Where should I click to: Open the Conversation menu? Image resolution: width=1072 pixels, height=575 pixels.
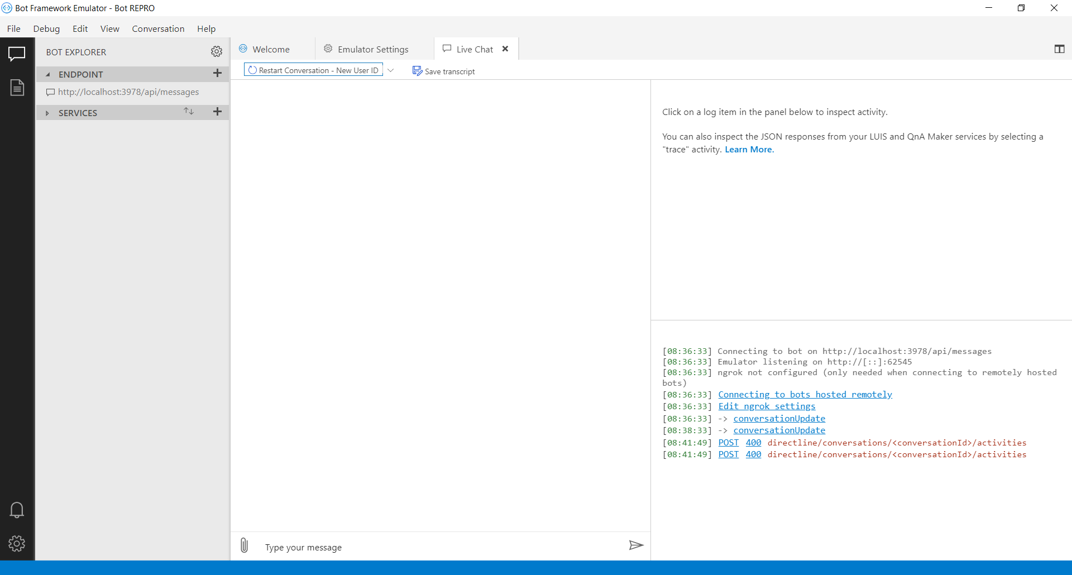[x=158, y=28]
